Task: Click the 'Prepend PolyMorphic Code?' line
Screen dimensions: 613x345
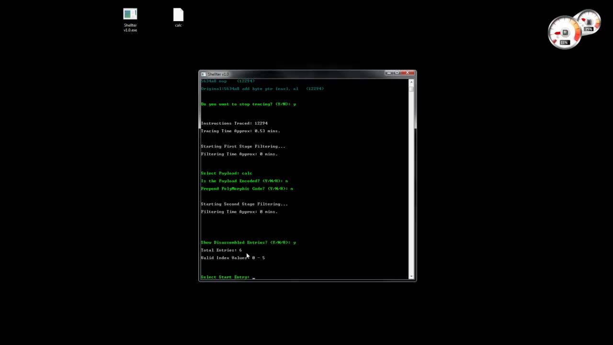Action: [247, 188]
